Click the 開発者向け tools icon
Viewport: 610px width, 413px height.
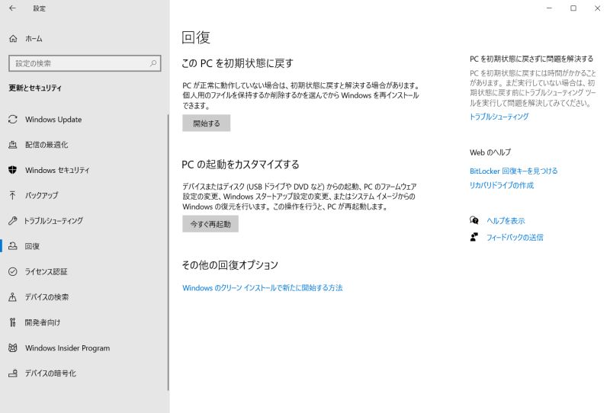[x=13, y=322]
